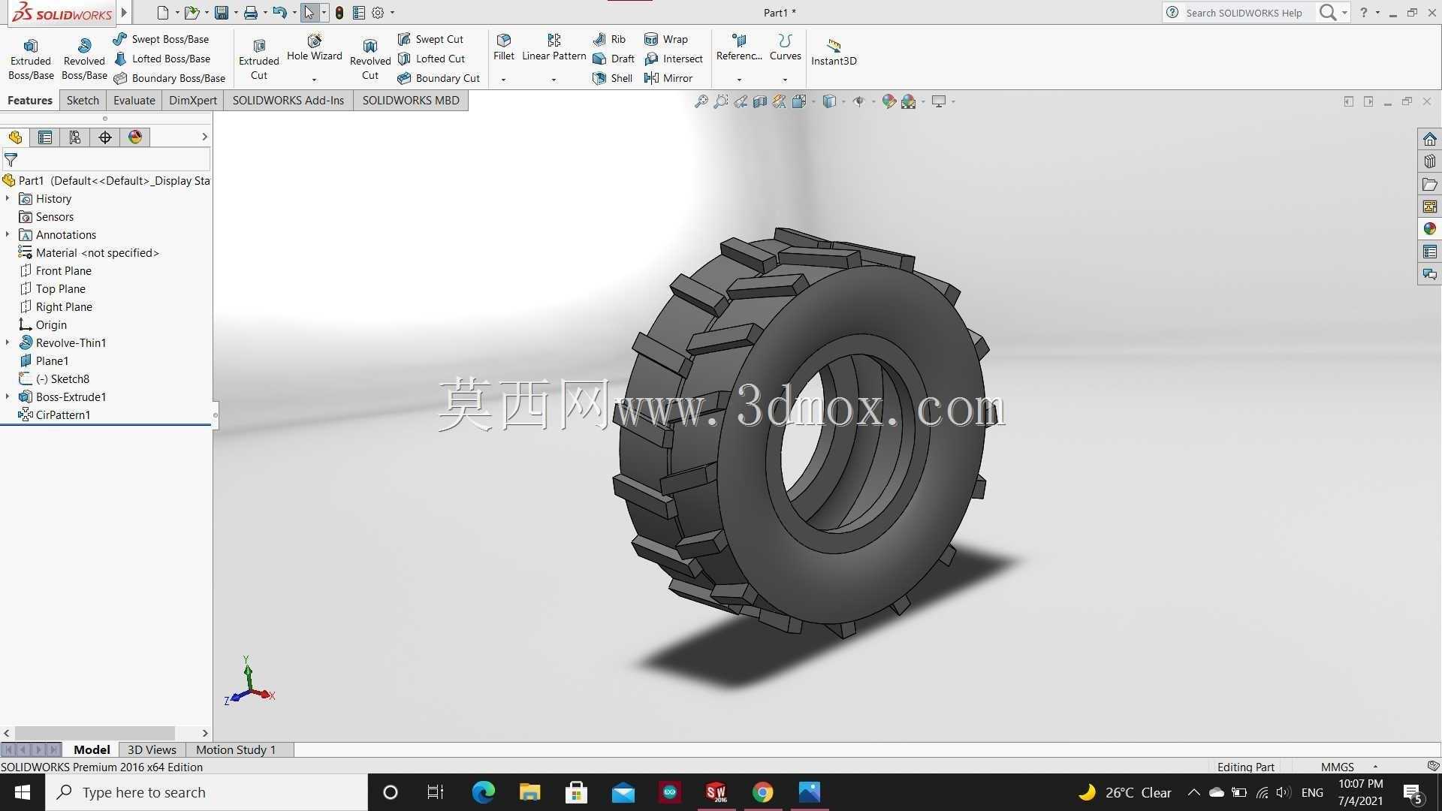Viewport: 1442px width, 811px height.
Task: Open the SOLIDWORKS MBD tab
Action: coord(411,101)
